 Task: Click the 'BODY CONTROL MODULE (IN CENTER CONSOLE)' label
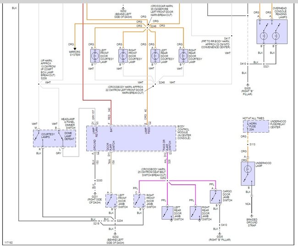coord(184,132)
